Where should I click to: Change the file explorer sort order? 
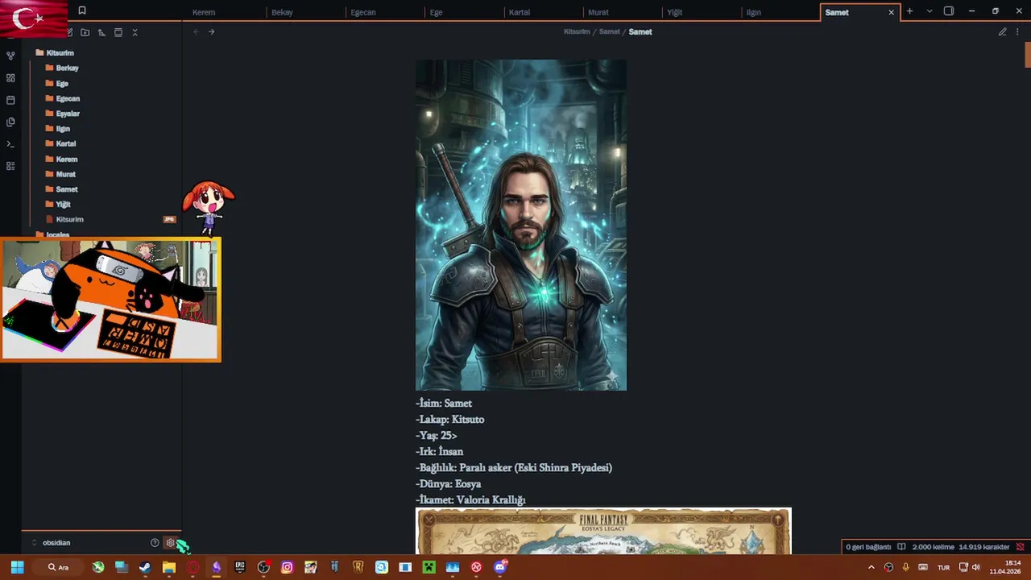(101, 32)
